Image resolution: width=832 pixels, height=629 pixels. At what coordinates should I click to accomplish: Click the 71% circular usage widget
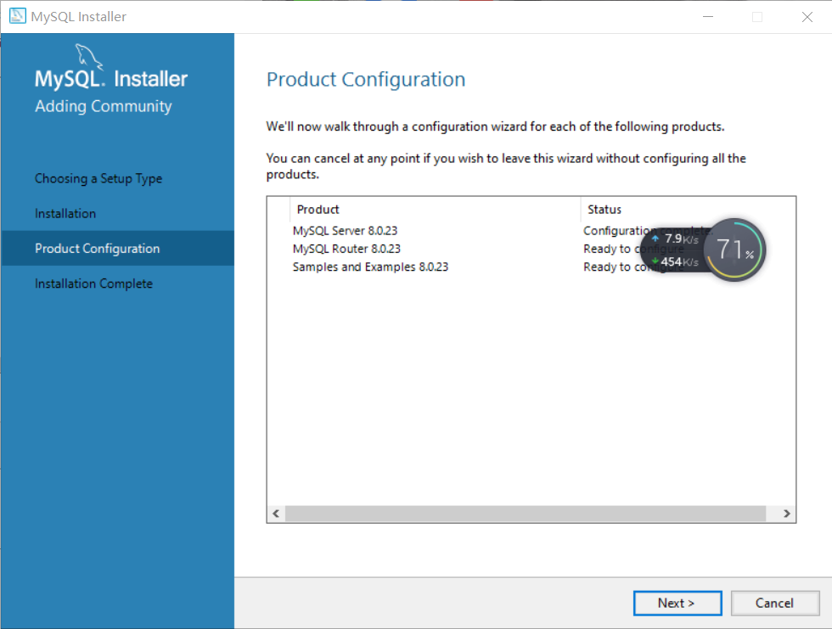pos(735,250)
